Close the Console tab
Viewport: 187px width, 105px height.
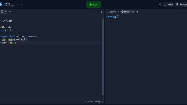click(x=118, y=12)
